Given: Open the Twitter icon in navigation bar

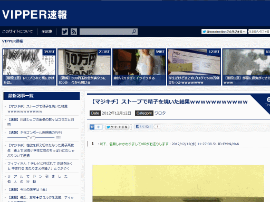Looking at the screenshot, I should tap(65, 32).
